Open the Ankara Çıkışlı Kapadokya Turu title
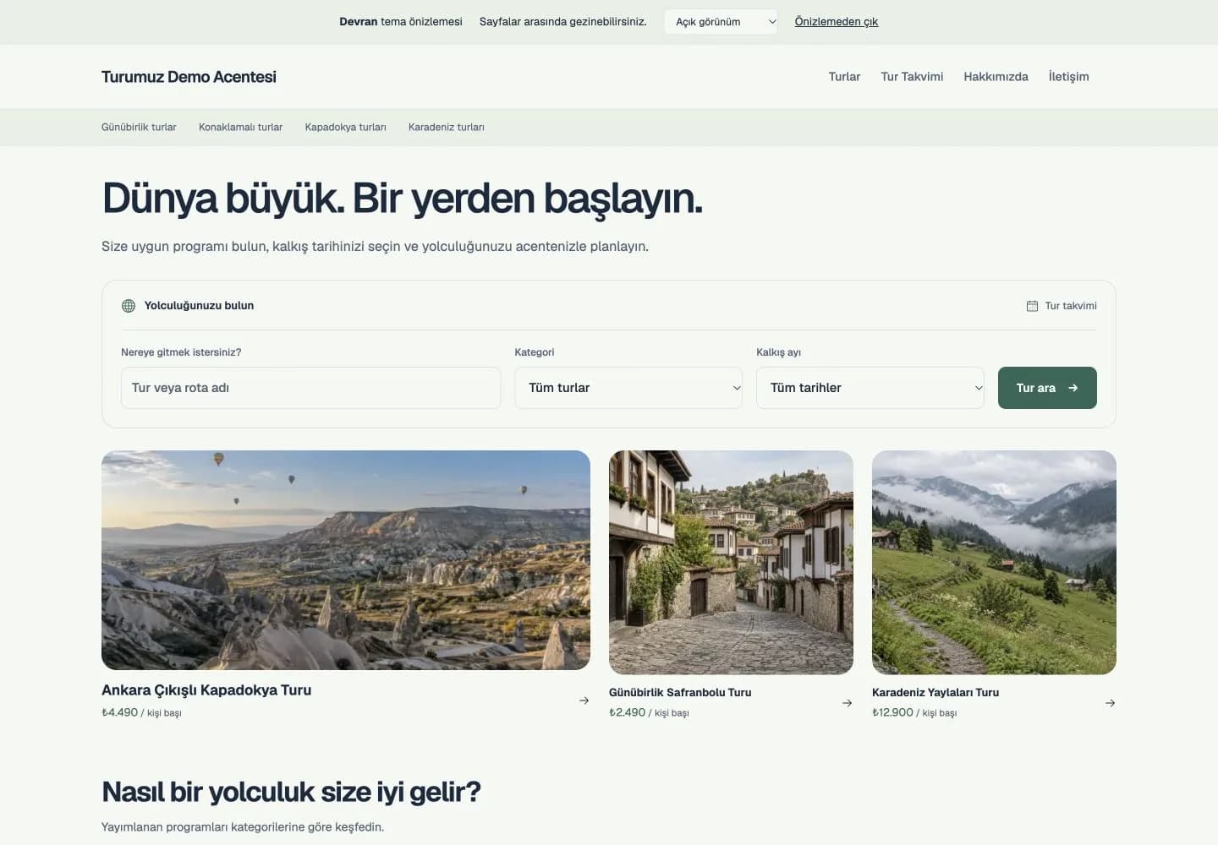Viewport: 1218px width, 845px height. click(206, 690)
